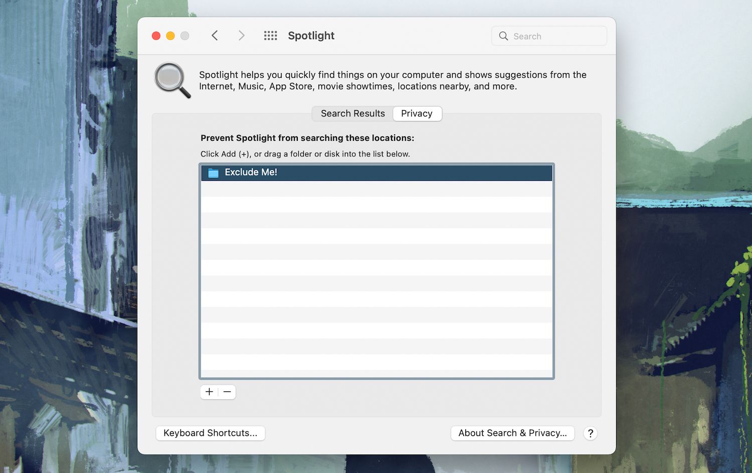Image resolution: width=752 pixels, height=473 pixels.
Task: Click inside the Search input field
Action: 551,36
